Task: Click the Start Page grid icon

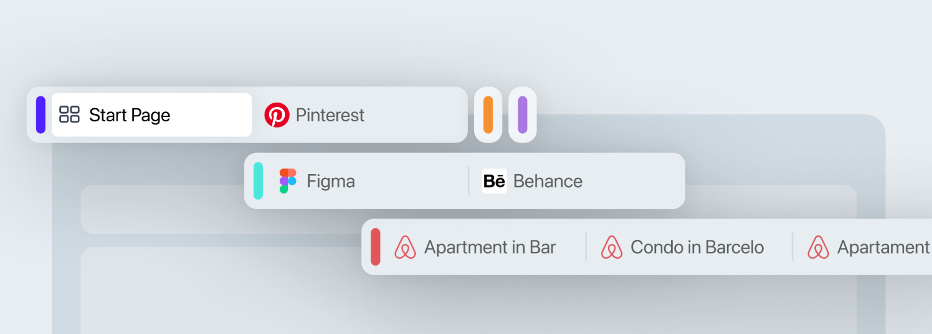Action: [x=69, y=114]
